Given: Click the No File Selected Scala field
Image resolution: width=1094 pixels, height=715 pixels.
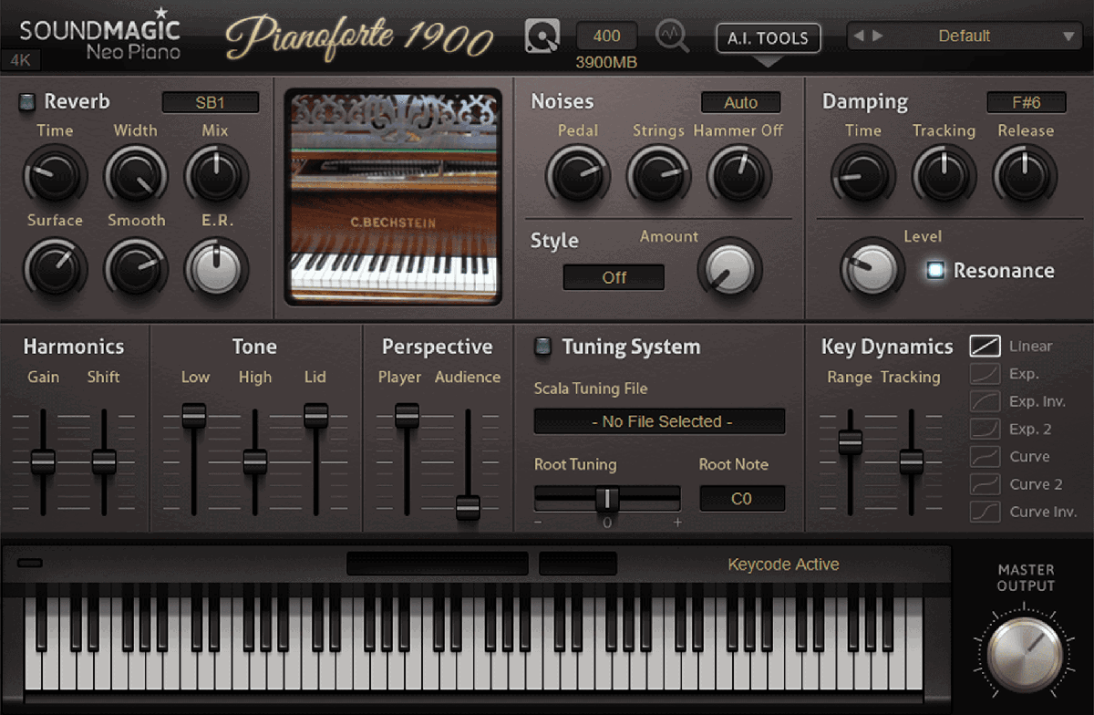Looking at the screenshot, I should coord(659,421).
